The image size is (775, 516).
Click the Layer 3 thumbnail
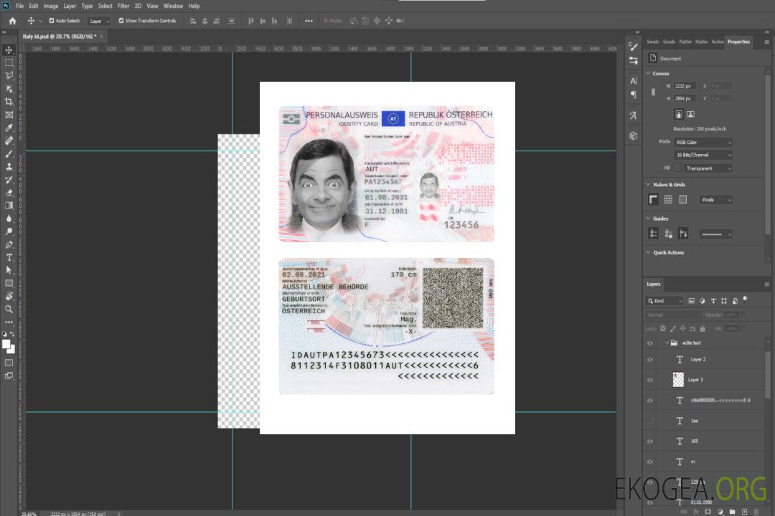[679, 380]
